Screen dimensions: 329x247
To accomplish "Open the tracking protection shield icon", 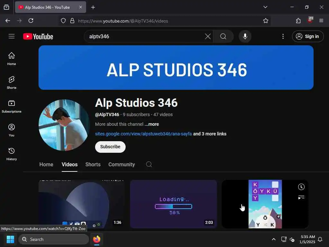I will (63, 21).
